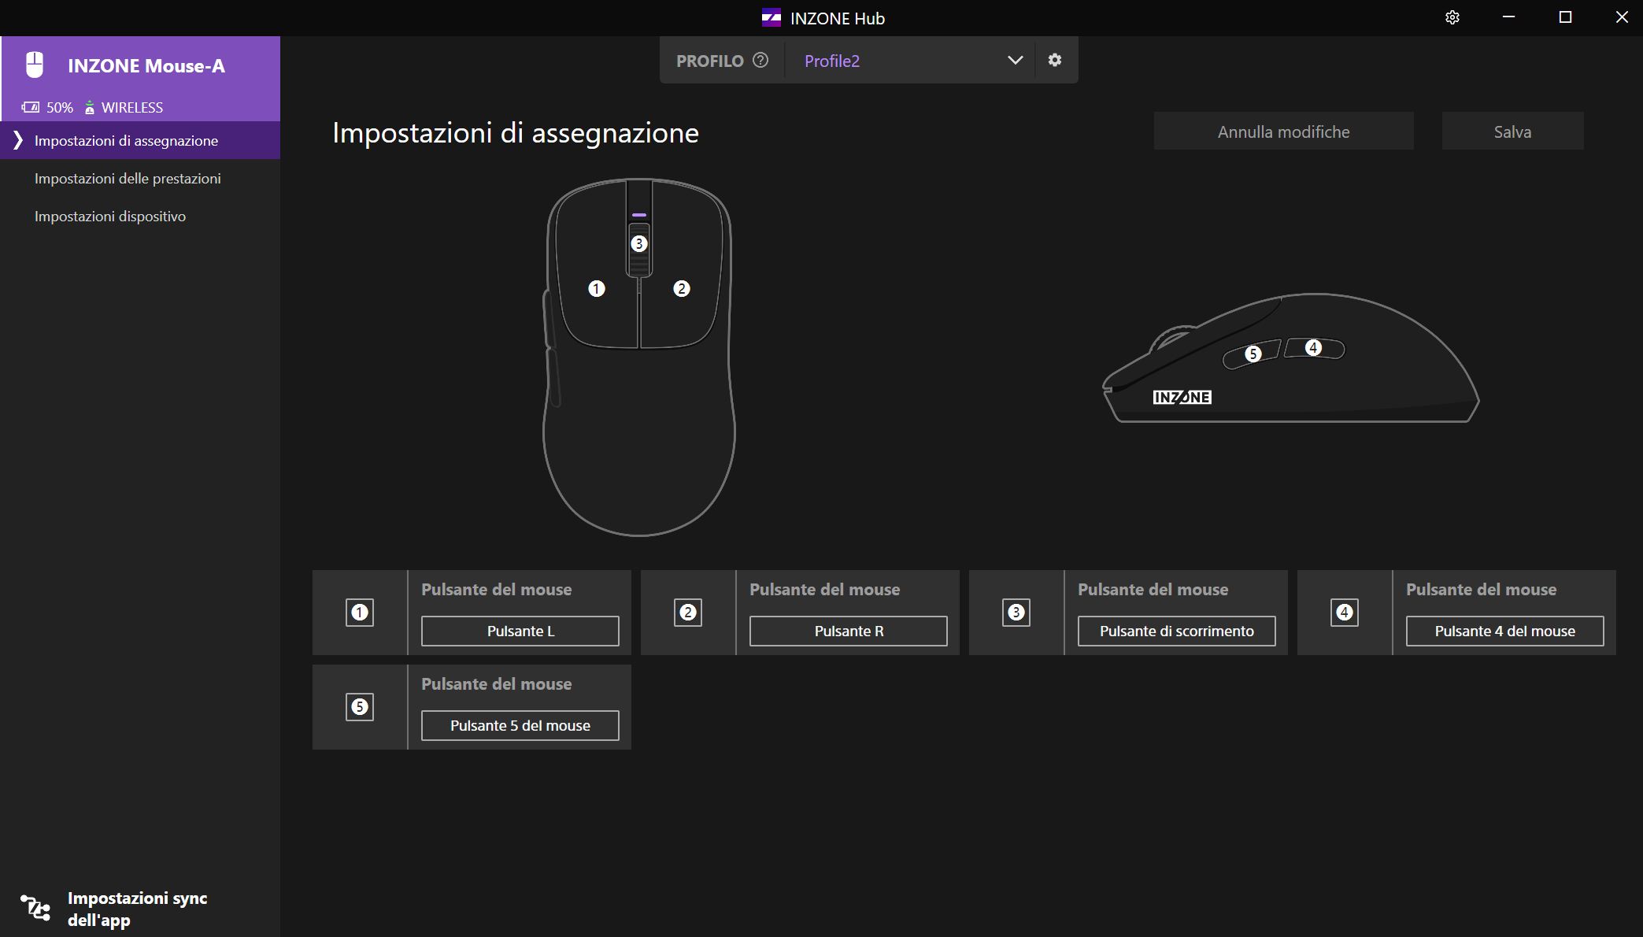Open Pulsante L assignment selector
This screenshot has width=1643, height=937.
[x=520, y=631]
